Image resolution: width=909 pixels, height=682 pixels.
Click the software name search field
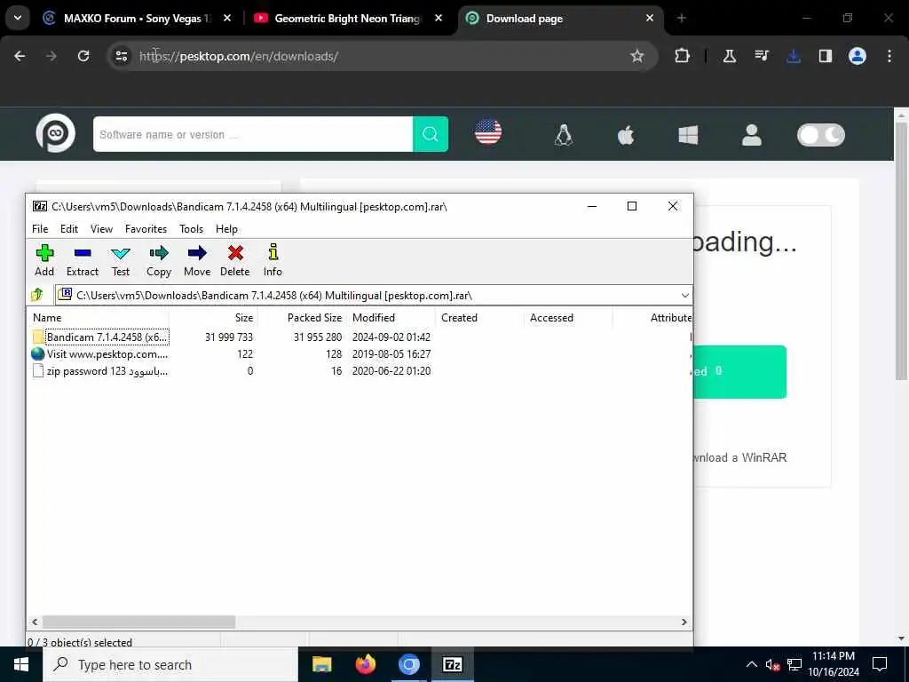click(x=253, y=134)
